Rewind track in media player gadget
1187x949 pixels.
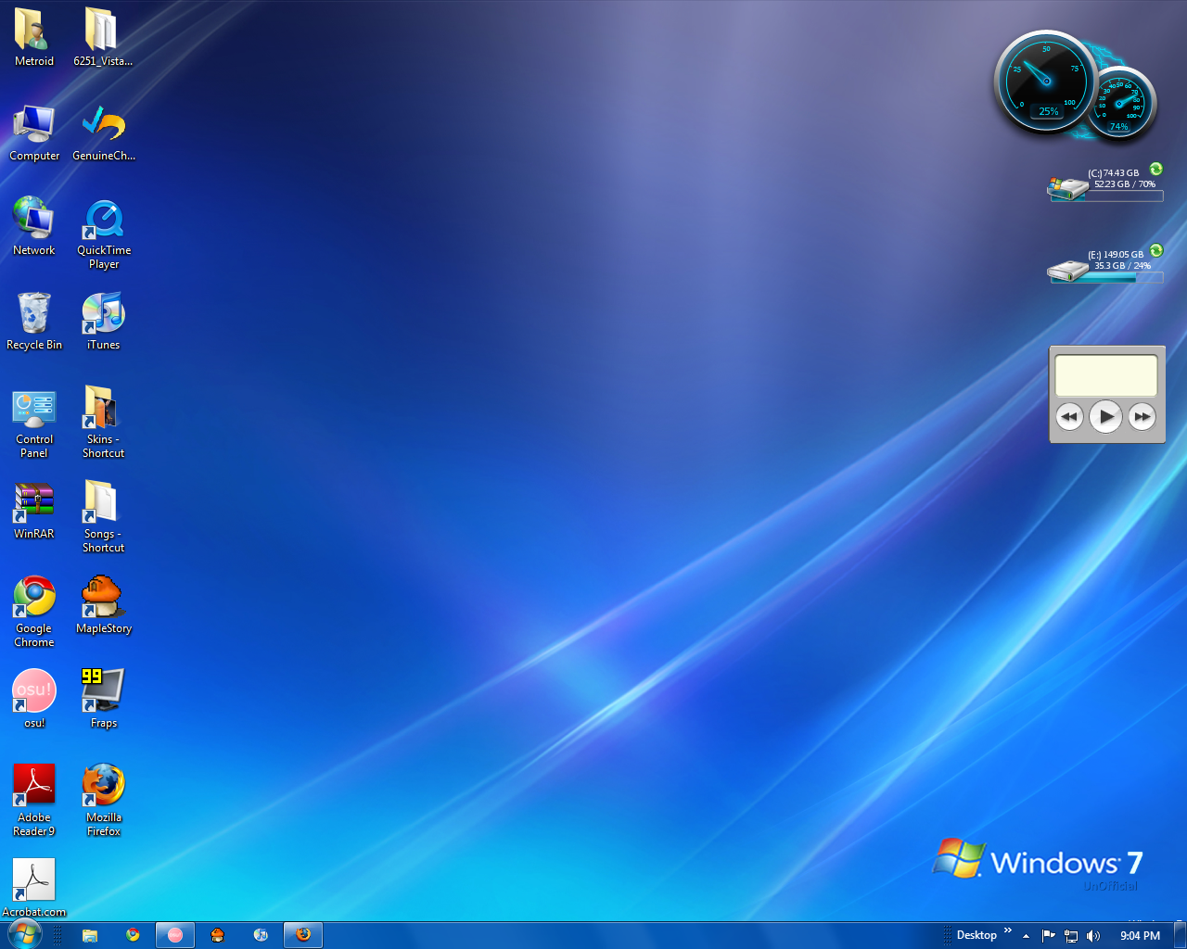(1069, 417)
